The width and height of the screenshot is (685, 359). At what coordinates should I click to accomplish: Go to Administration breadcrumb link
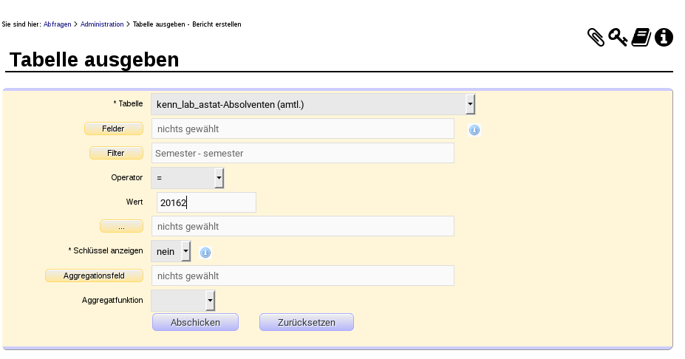[x=102, y=24]
